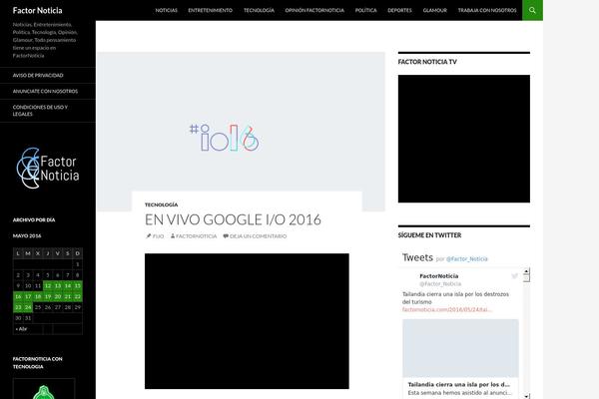Image resolution: width=599 pixels, height=399 pixels.
Task: Click the Factor Noticia logo image
Action: 48,168
